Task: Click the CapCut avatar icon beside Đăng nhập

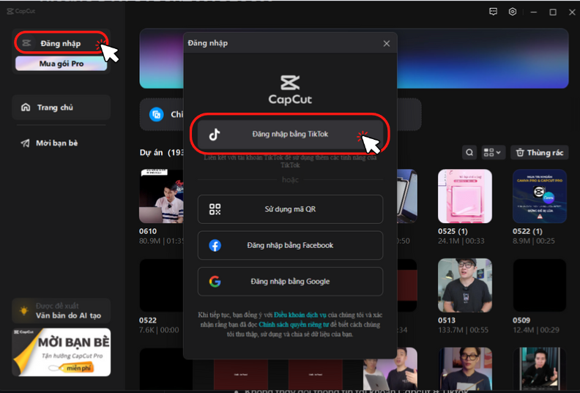Action: point(27,43)
